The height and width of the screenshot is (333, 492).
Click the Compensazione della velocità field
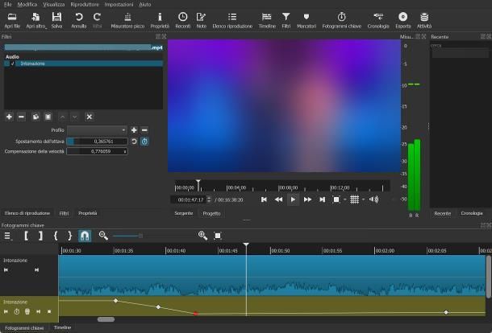pos(97,151)
